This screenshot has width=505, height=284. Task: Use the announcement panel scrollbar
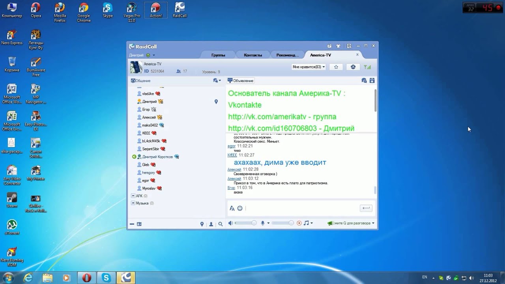(375, 100)
